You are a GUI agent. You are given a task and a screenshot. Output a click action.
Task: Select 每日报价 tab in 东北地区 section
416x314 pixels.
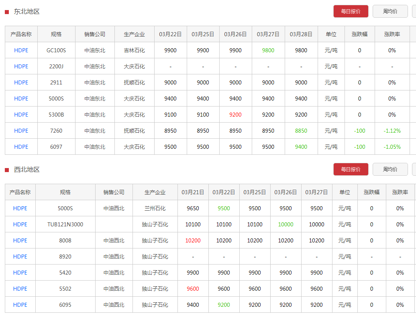click(351, 11)
